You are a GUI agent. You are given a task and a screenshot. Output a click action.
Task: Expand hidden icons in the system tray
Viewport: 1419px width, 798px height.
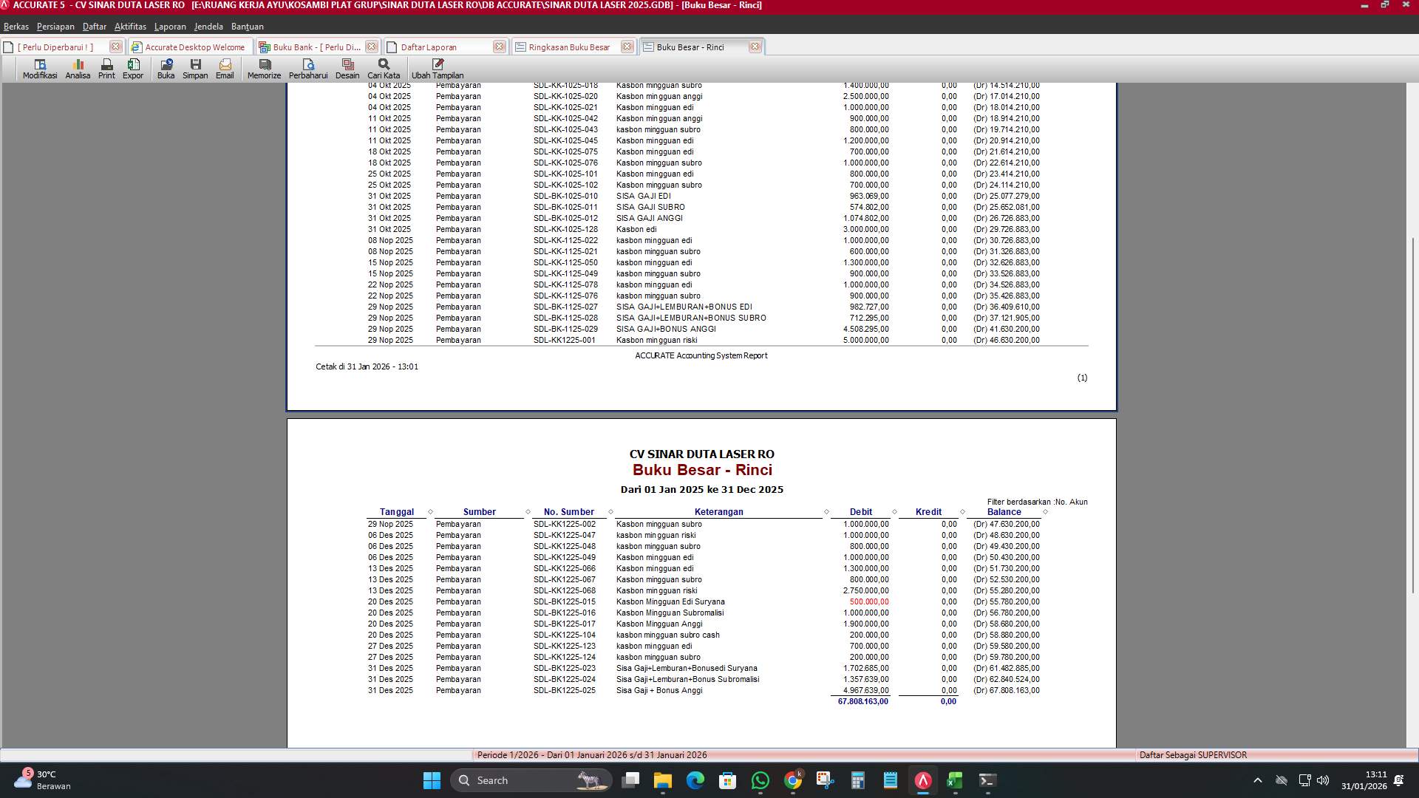(1257, 780)
